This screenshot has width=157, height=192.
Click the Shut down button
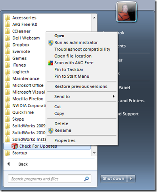point(113,179)
